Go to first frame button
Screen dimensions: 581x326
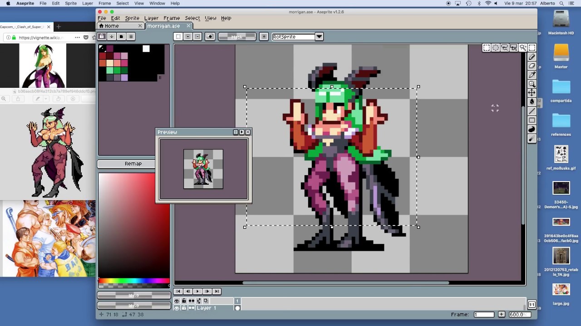tap(178, 291)
